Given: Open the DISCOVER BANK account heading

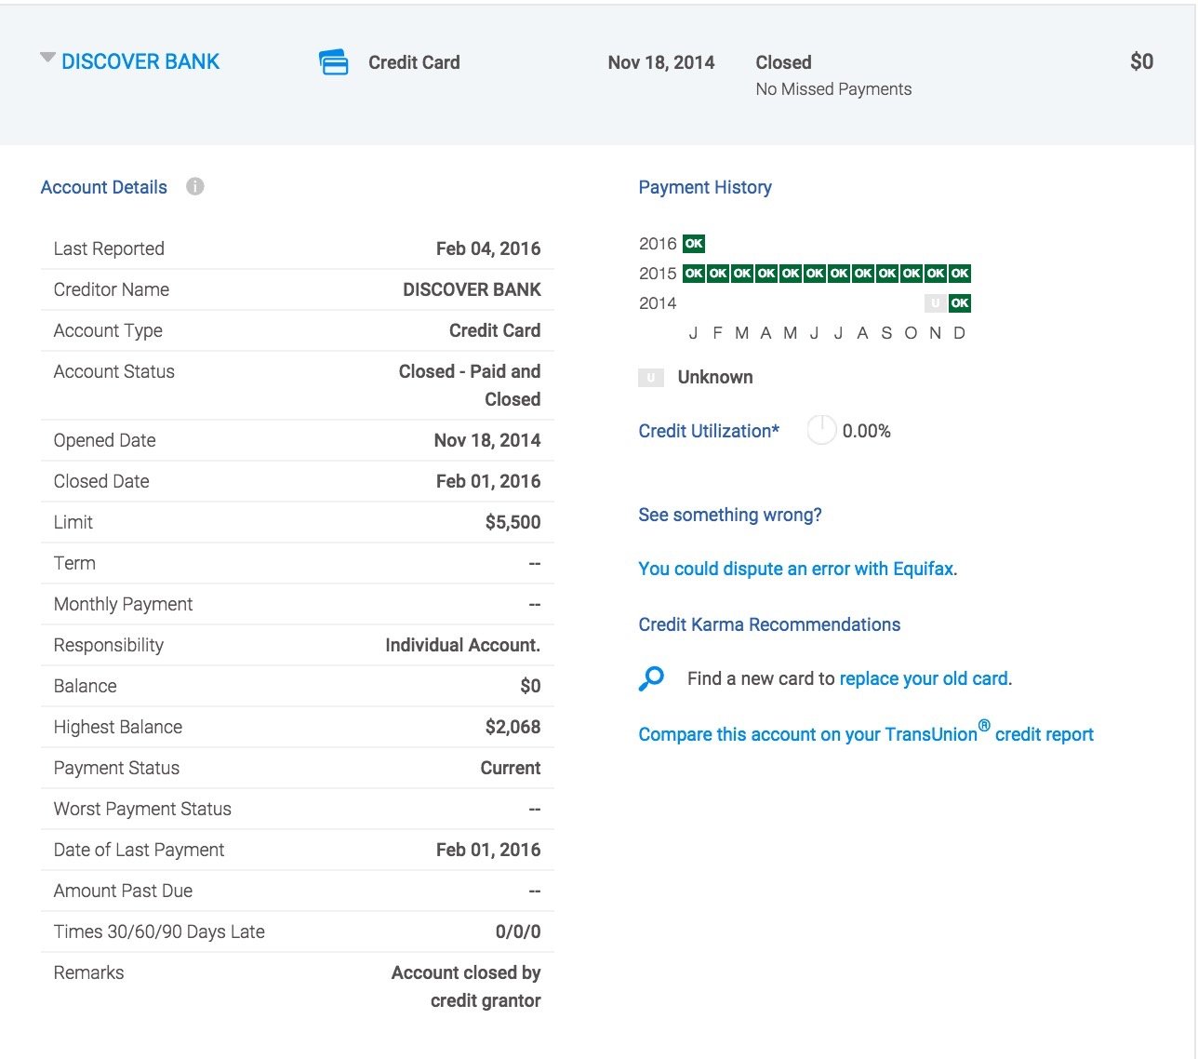Looking at the screenshot, I should (x=140, y=61).
